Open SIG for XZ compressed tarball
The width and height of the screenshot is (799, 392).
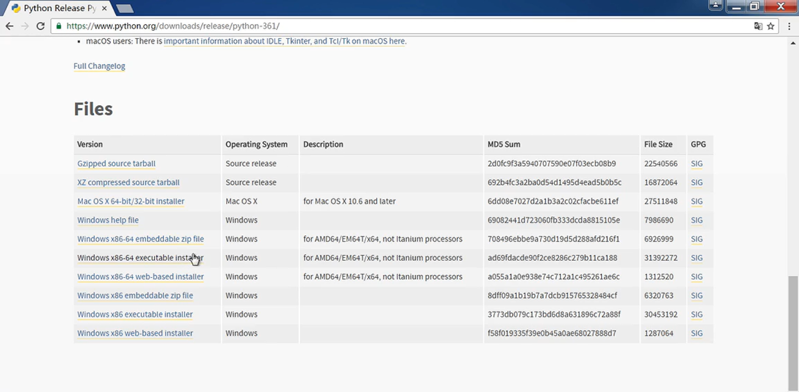(697, 182)
